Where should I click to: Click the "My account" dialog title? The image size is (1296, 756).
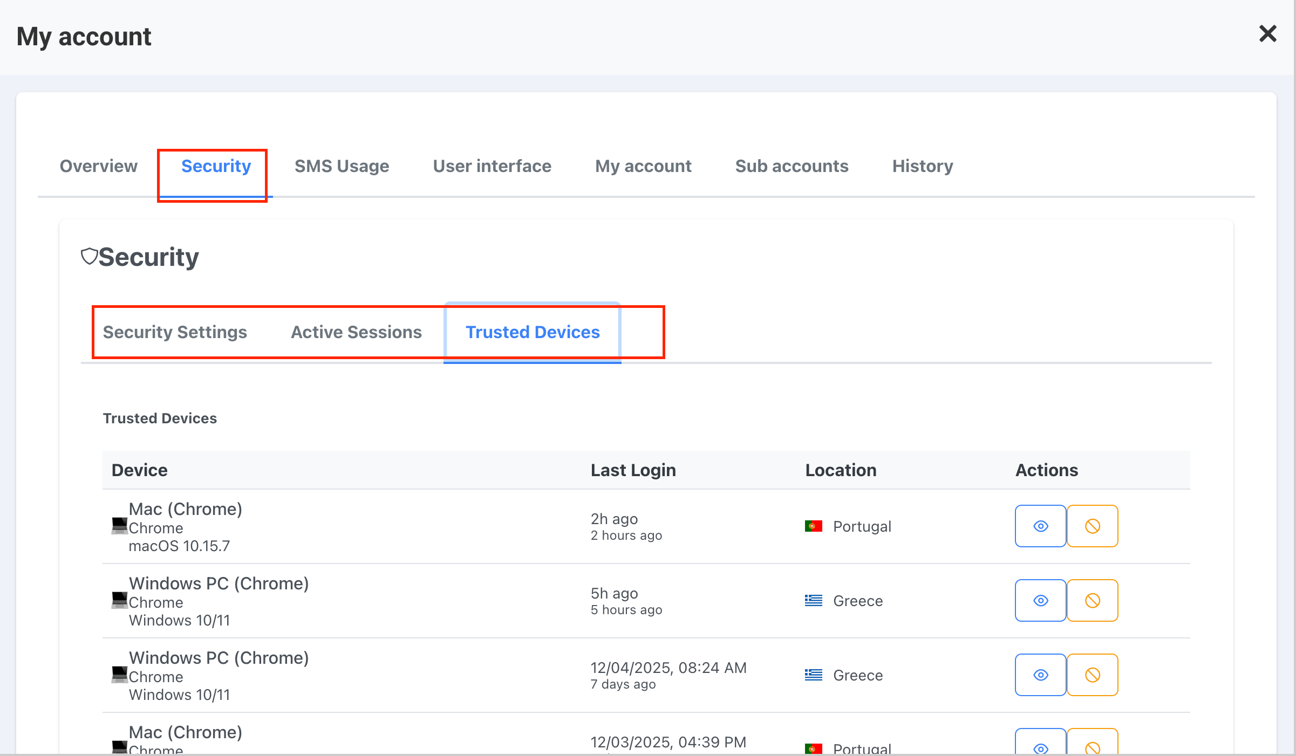click(x=84, y=37)
